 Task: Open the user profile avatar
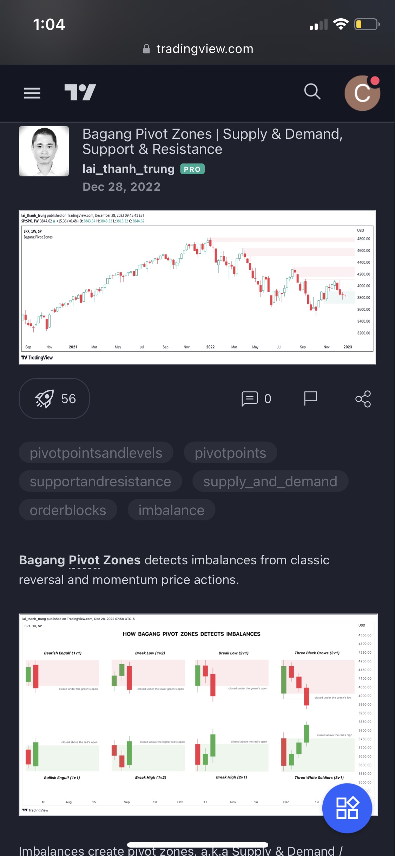tap(362, 93)
